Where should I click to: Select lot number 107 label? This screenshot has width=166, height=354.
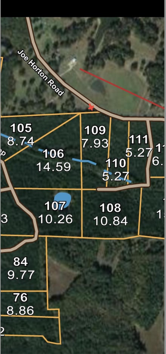click(55, 206)
